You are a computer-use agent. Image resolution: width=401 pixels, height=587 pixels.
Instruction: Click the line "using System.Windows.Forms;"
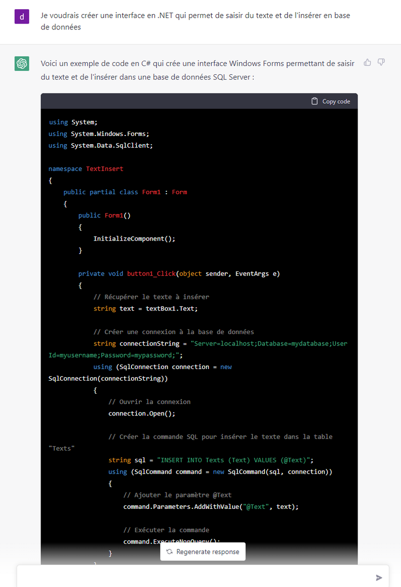click(x=99, y=134)
